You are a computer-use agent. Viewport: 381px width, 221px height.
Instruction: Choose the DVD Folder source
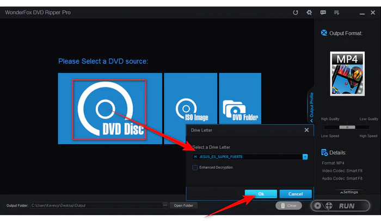pos(240,99)
